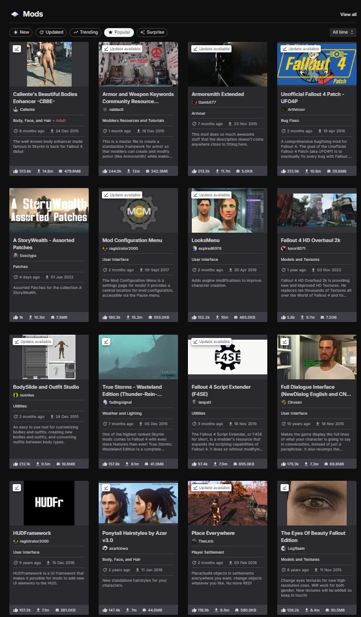Click thumbs-up icon showing 212.9k on UFO4P
Image resolution: width=361 pixels, height=617 pixels.
click(x=283, y=171)
